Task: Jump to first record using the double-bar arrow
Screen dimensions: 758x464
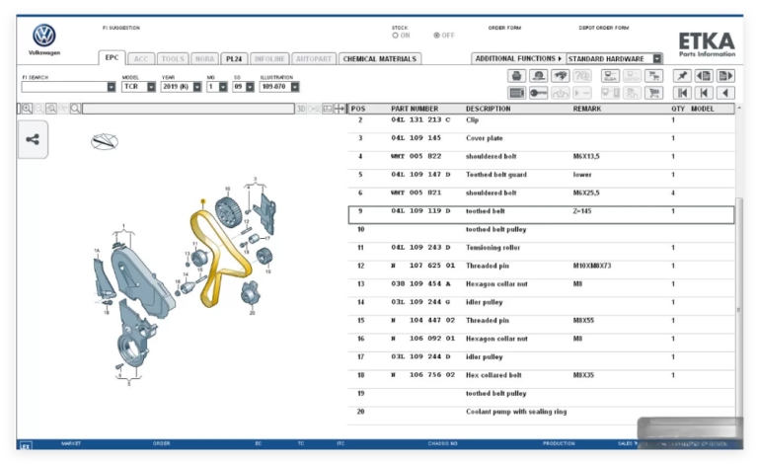Action: (x=682, y=93)
